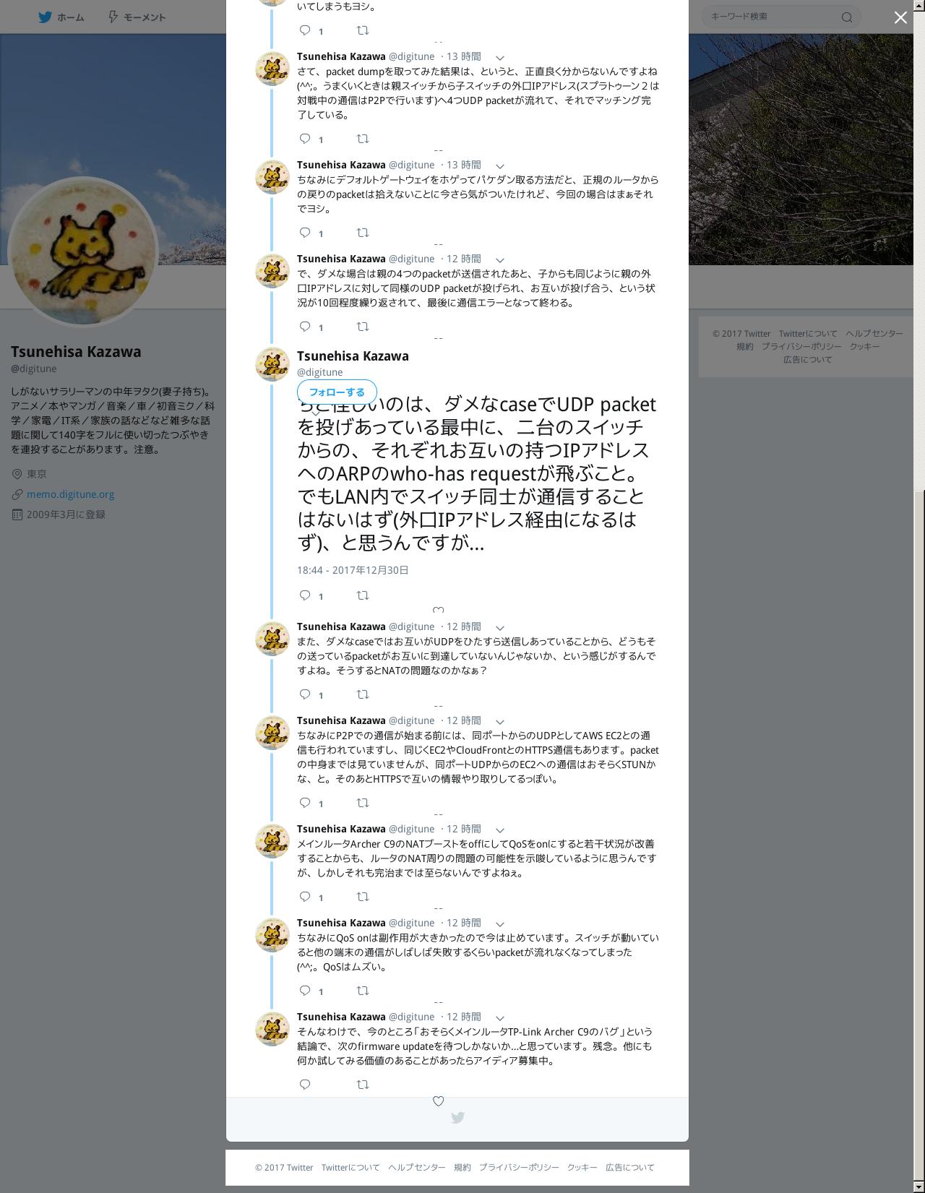Click the Twitter bird logo at thread bottom
This screenshot has width=925, height=1193.
coord(457,1118)
